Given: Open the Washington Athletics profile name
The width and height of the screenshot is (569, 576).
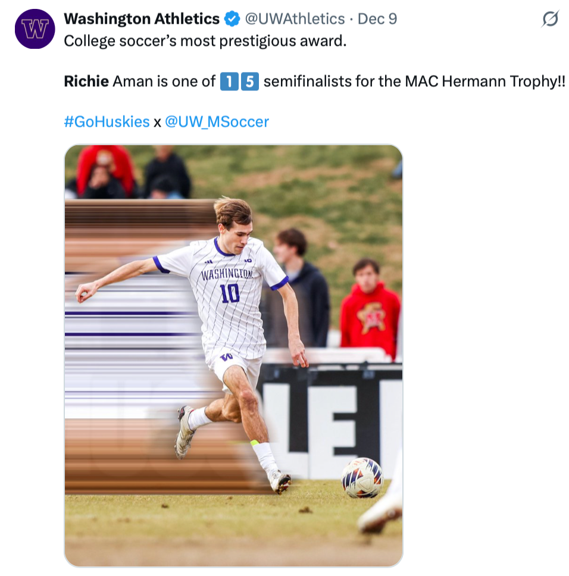Looking at the screenshot, I should point(142,19).
